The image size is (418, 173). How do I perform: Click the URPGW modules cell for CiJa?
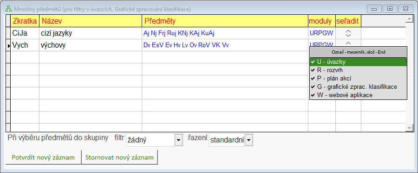point(321,33)
